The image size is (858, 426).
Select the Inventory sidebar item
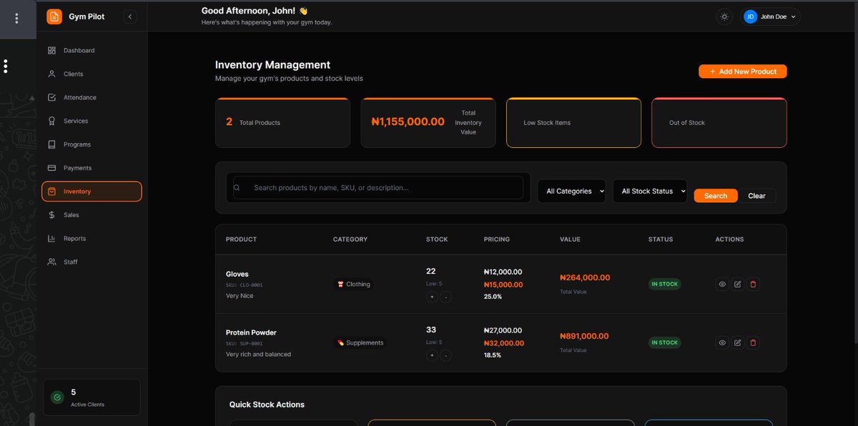click(x=92, y=192)
